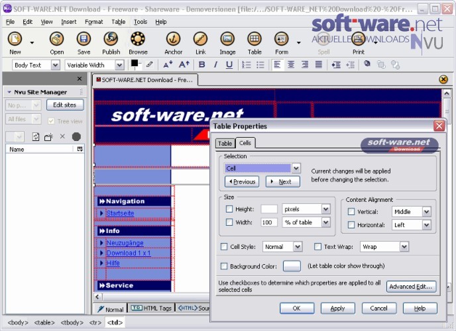The height and width of the screenshot is (331, 456).
Task: Justify text alignment
Action: coord(319,64)
